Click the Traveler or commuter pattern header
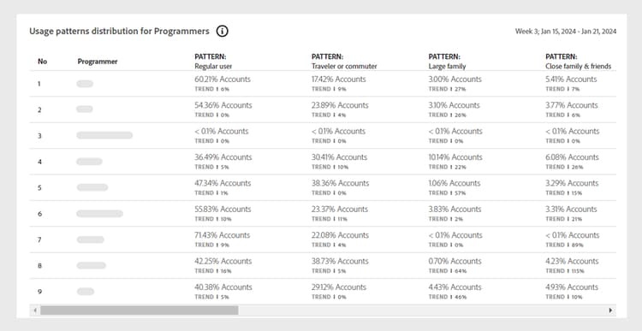 tap(344, 62)
